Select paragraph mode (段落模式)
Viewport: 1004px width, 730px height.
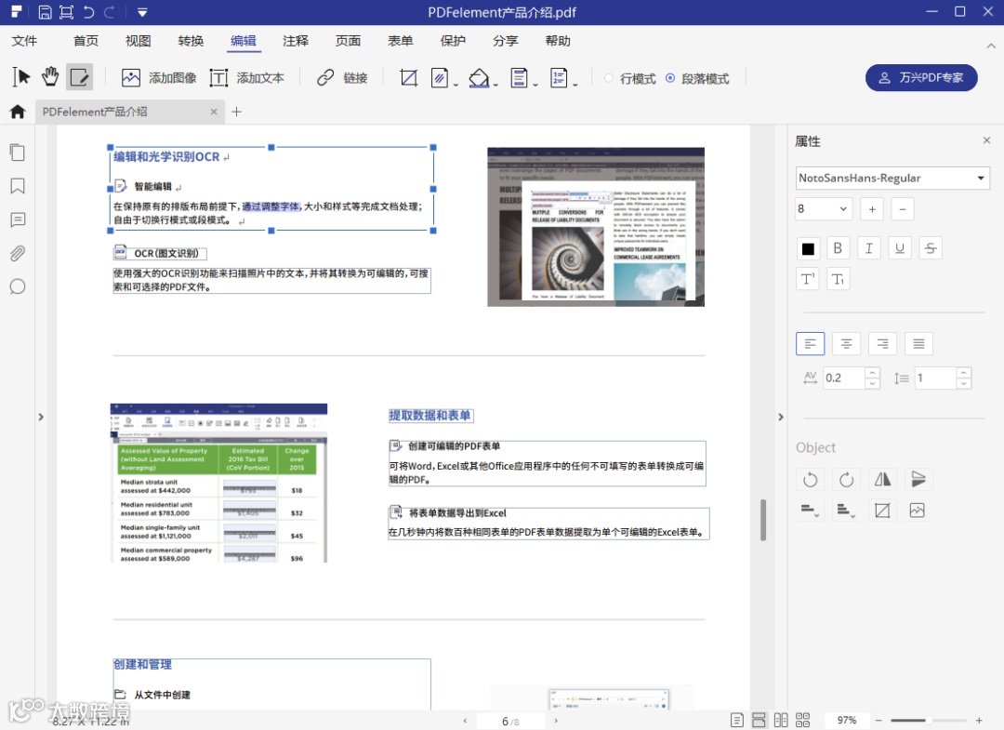click(697, 78)
